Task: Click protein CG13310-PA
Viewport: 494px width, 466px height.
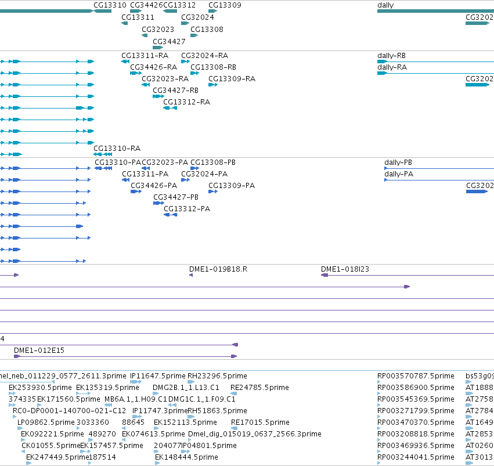Action: click(118, 162)
